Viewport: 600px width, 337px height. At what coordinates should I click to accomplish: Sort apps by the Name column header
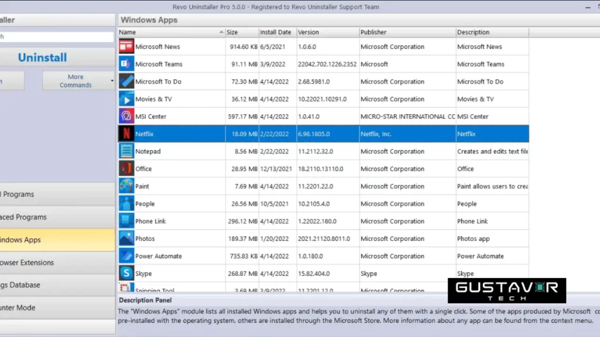click(170, 32)
